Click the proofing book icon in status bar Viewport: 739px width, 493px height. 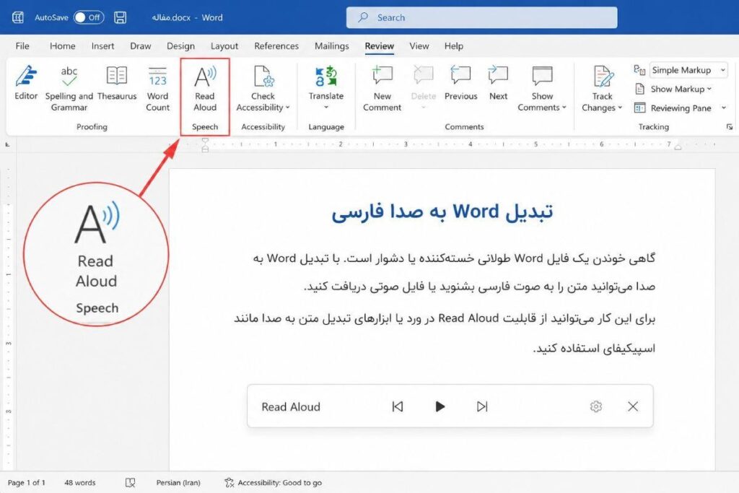click(130, 483)
